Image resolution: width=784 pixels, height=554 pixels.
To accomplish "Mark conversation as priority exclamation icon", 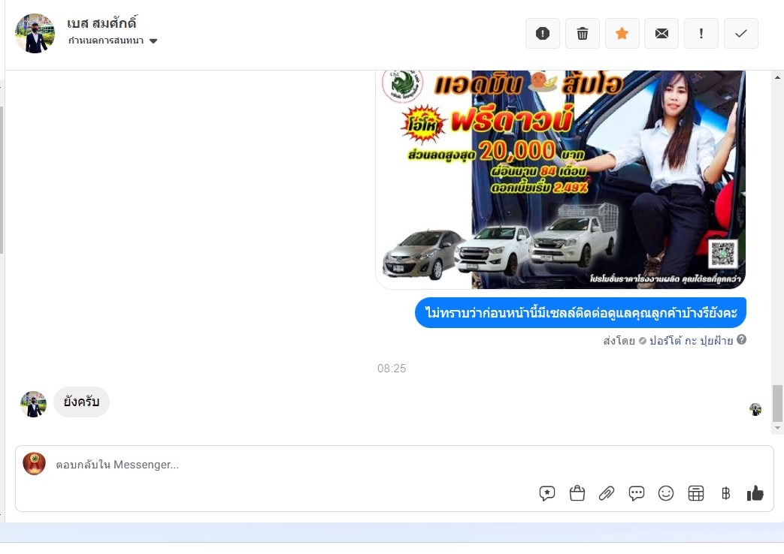I will [701, 34].
